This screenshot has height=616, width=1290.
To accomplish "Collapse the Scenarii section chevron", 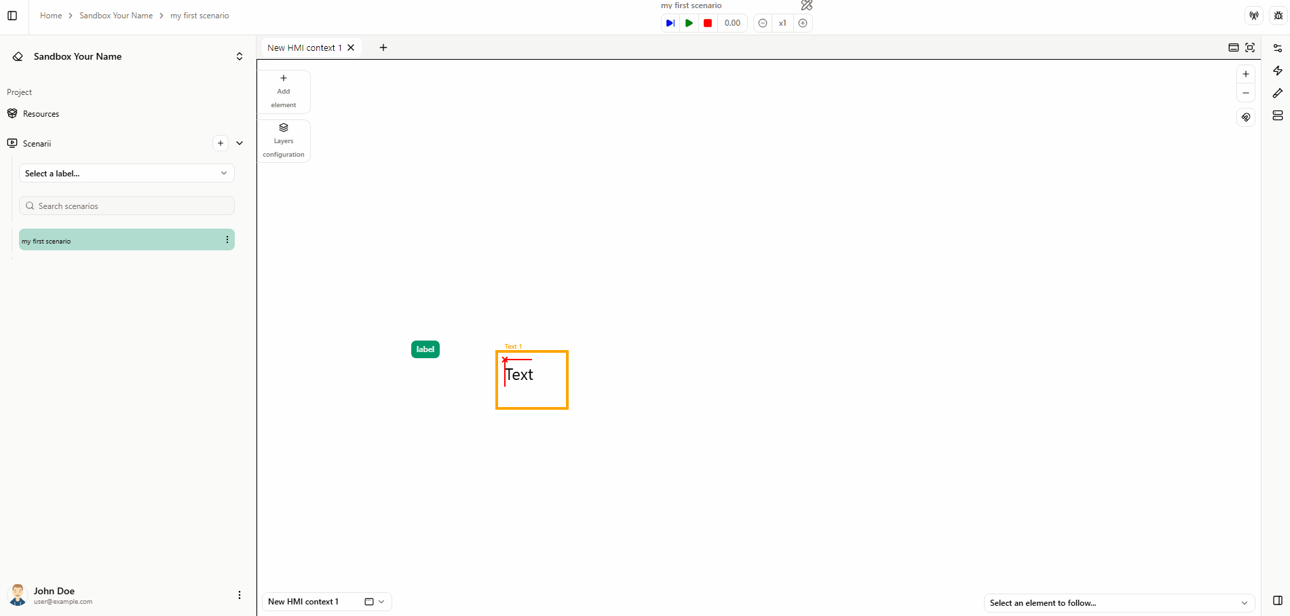I will 240,143.
